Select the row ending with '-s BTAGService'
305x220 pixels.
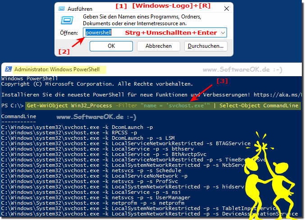click(126, 143)
